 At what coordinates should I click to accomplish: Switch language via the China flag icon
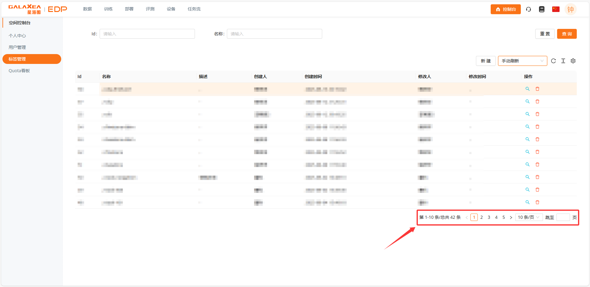click(556, 9)
